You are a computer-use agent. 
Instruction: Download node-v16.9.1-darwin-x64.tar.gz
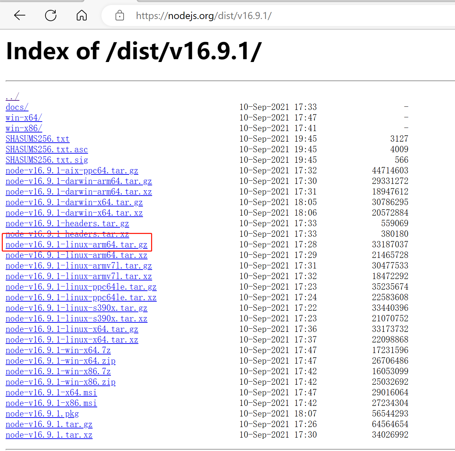tap(74, 202)
